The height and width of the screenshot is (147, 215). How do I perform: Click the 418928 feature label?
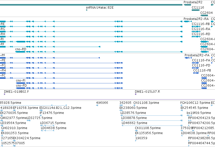(6, 108)
